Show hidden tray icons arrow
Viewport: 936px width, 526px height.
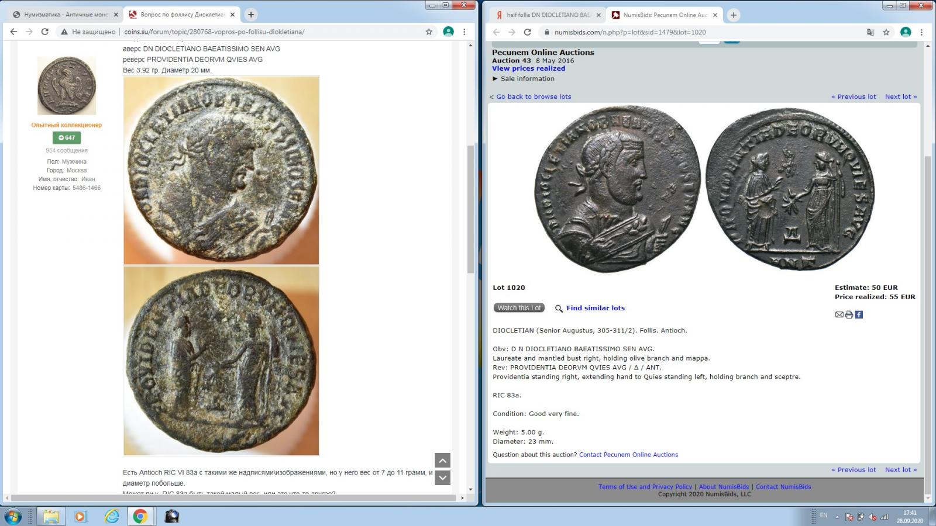click(x=837, y=517)
